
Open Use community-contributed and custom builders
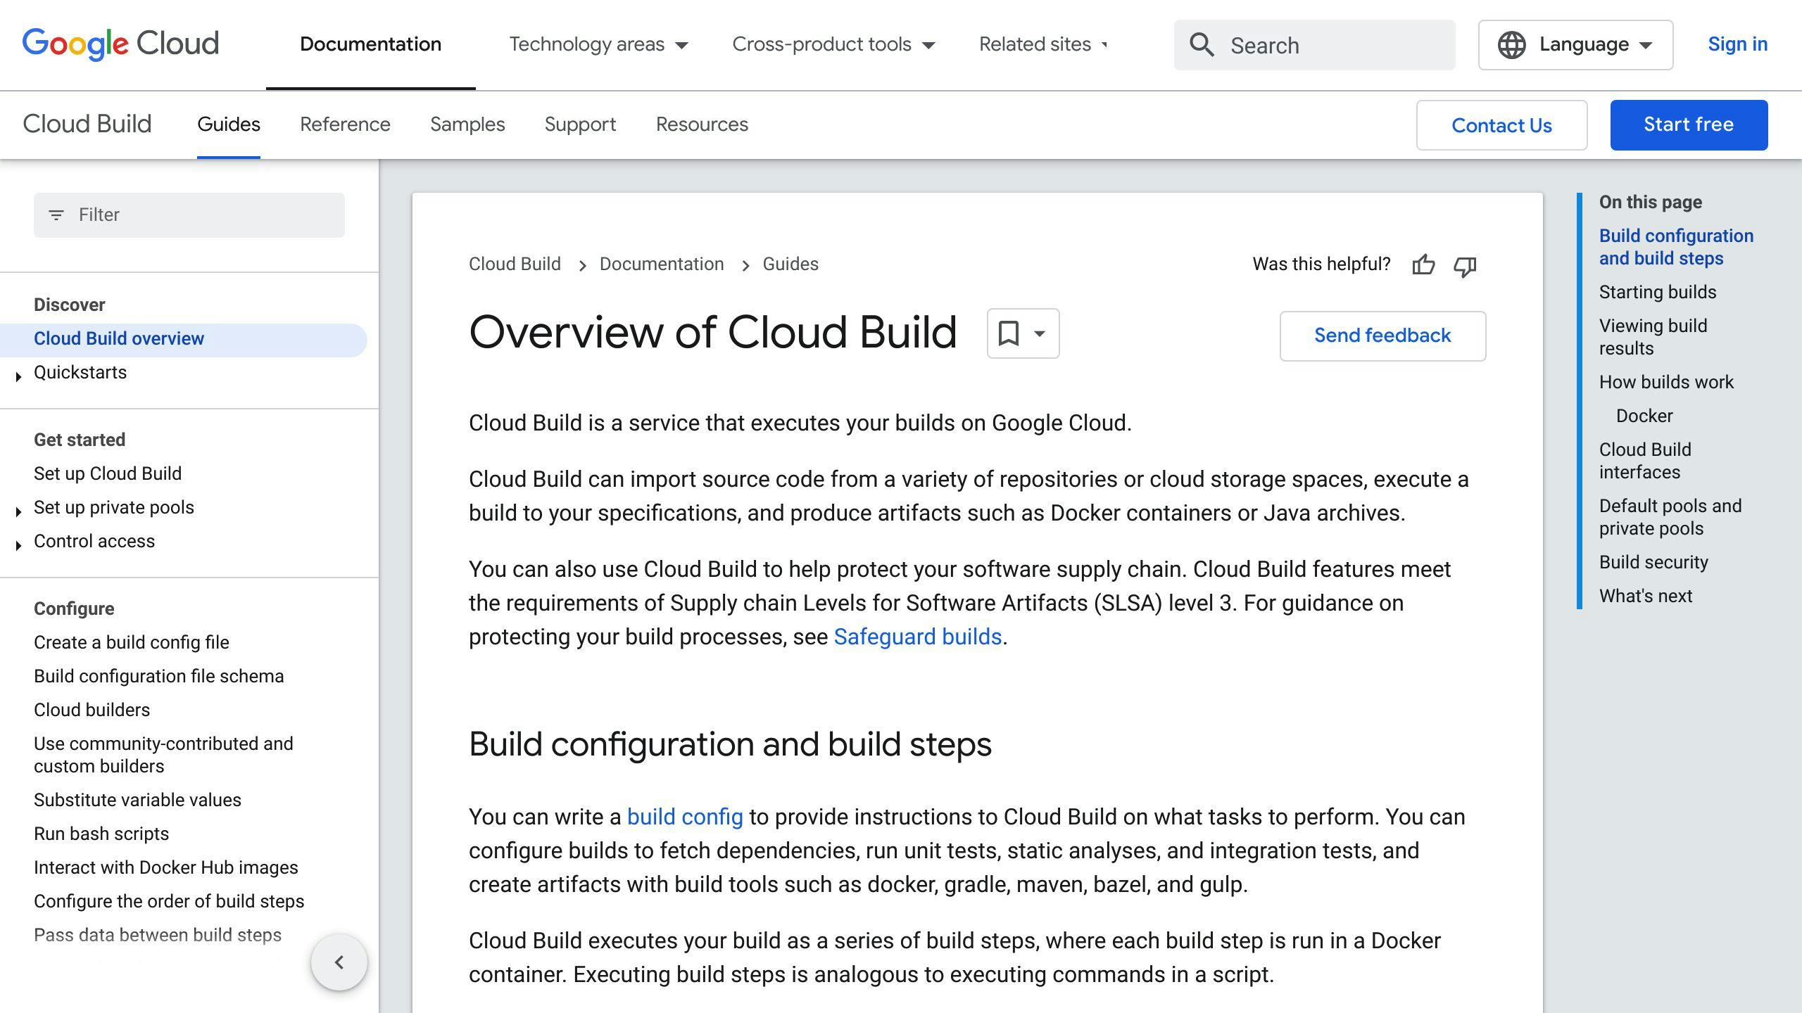163,755
